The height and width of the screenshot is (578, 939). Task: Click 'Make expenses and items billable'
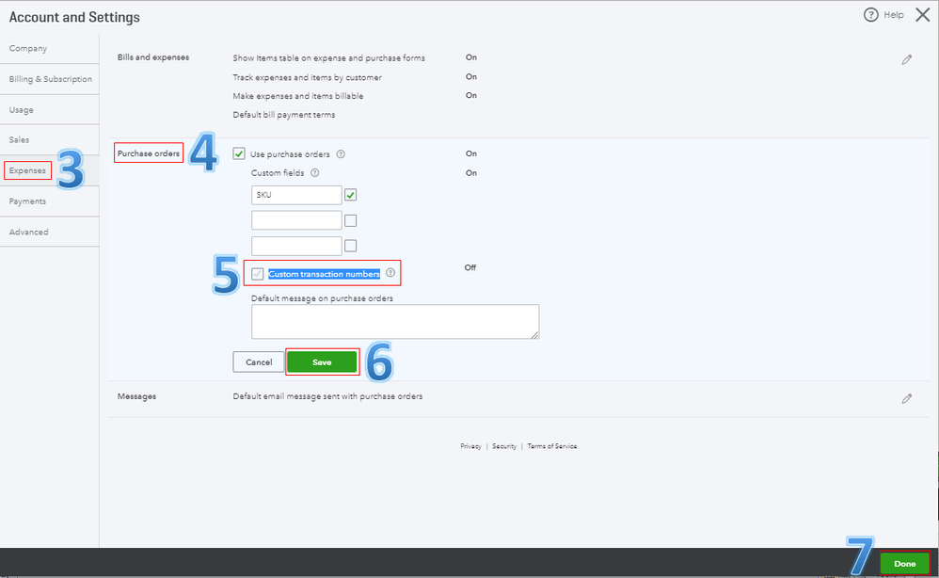point(298,96)
